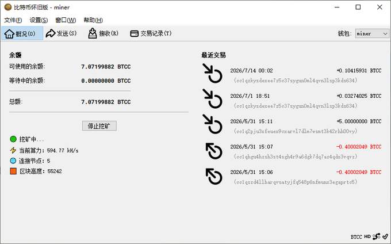This screenshot has height=244, width=391.
Task: Switch to the 发送(S) send tab
Action: (x=61, y=33)
